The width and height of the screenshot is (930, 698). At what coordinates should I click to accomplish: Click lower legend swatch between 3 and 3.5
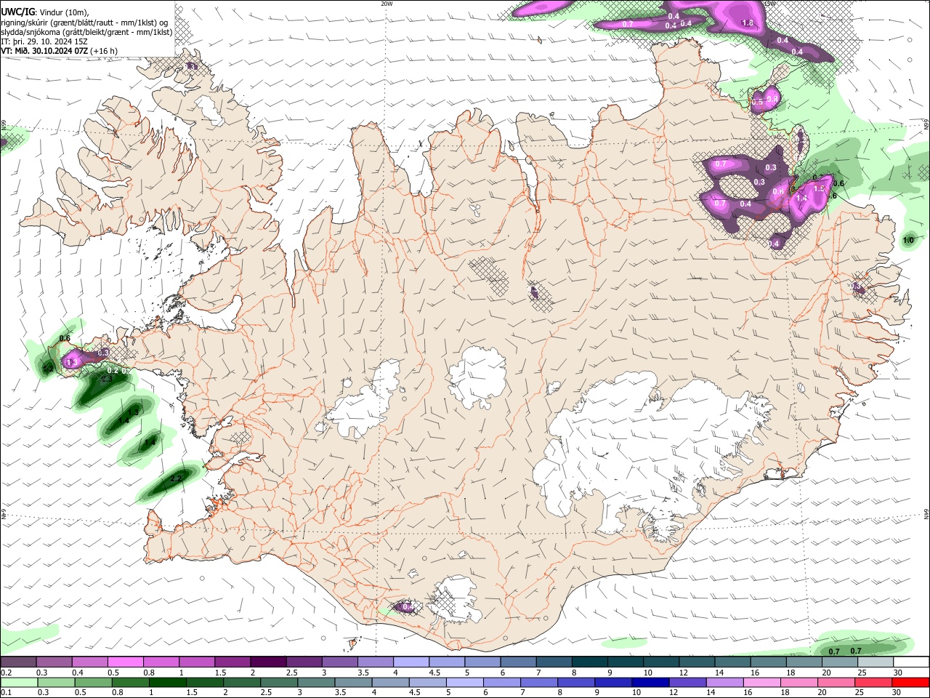click(316, 682)
